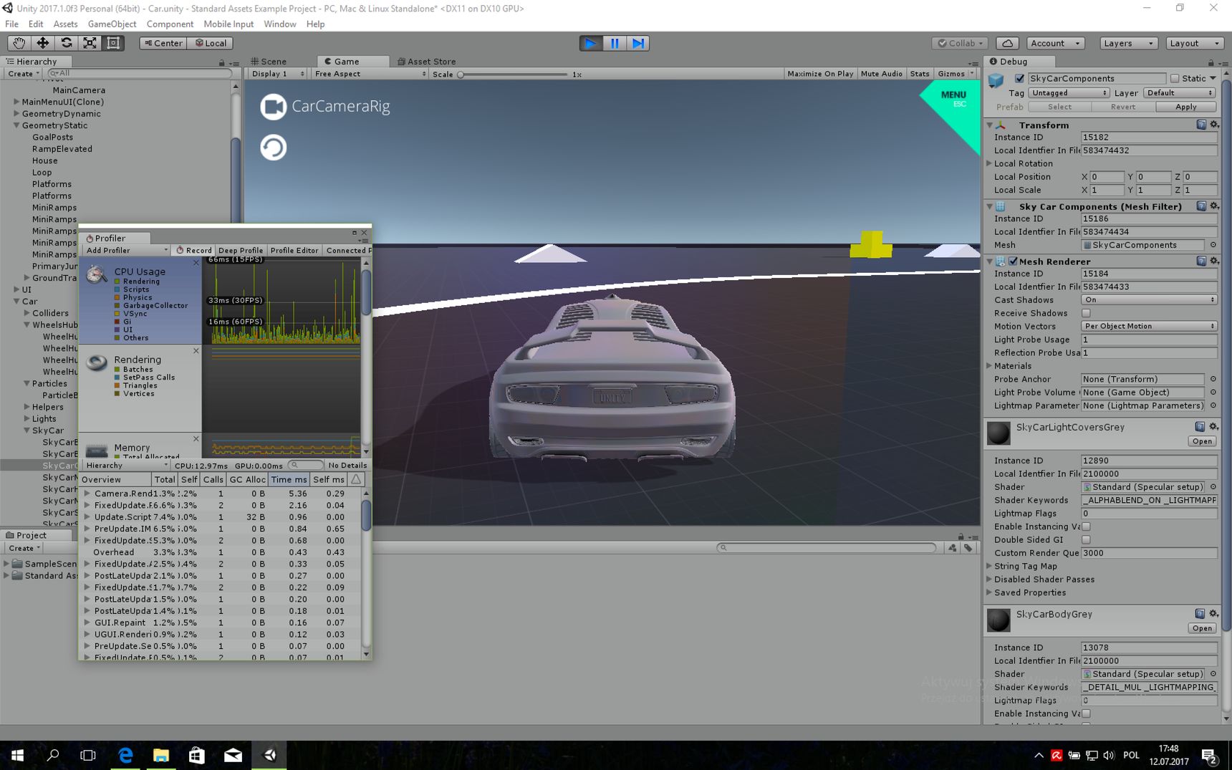The image size is (1232, 770).
Task: Open the Layers dropdown in toolbar
Action: pyautogui.click(x=1128, y=43)
